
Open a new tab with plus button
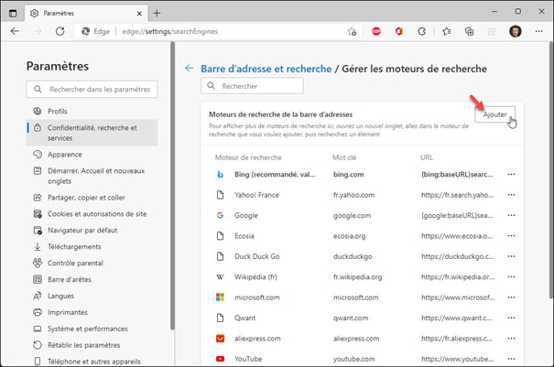coord(157,13)
